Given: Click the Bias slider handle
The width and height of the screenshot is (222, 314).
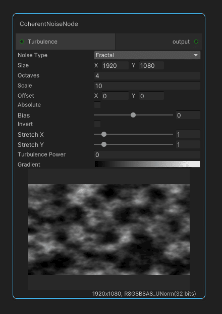Looking at the screenshot, I should [x=133, y=115].
